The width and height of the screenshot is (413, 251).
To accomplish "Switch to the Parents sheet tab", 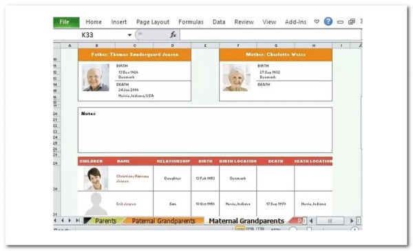I will coord(105,221).
